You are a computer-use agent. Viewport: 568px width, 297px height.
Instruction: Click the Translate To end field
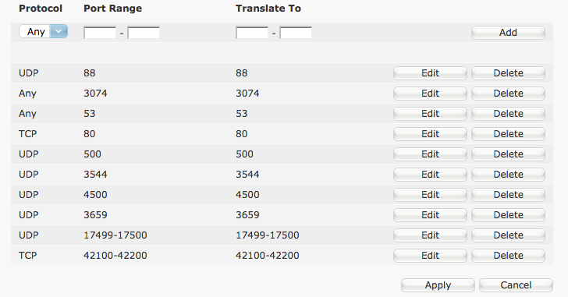tap(296, 33)
